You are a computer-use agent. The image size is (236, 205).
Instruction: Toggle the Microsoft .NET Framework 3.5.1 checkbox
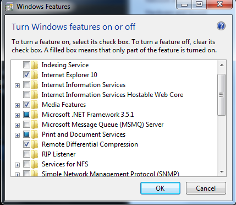pyautogui.click(x=26, y=115)
